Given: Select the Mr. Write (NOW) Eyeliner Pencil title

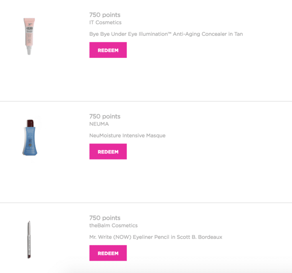Looking at the screenshot, I should coord(156,237).
